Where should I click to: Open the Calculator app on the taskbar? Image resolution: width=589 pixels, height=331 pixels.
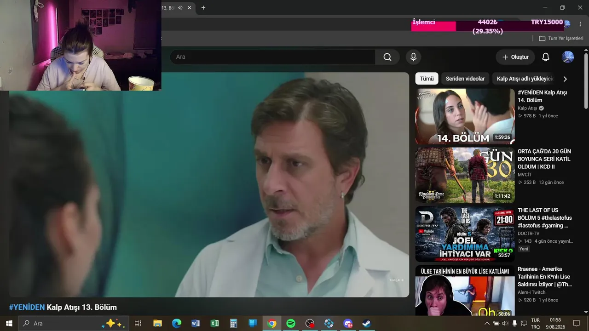point(233,323)
